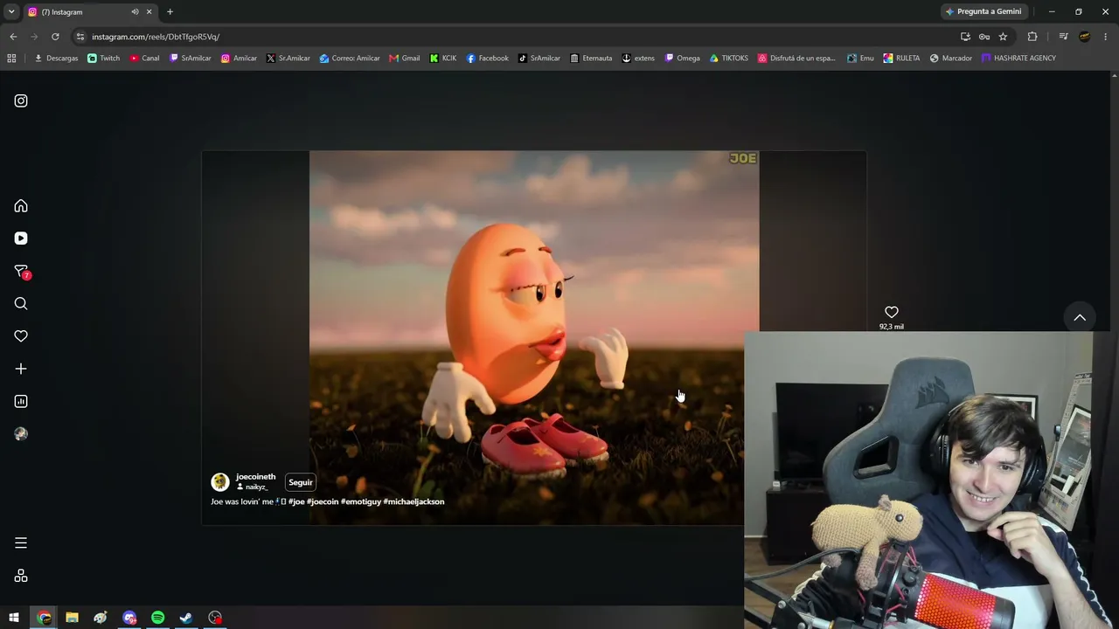Close the Instagram browser tab
Image resolution: width=1119 pixels, height=629 pixels.
click(149, 11)
